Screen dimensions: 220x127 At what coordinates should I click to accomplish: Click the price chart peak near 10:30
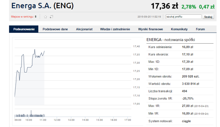(x=35, y=49)
